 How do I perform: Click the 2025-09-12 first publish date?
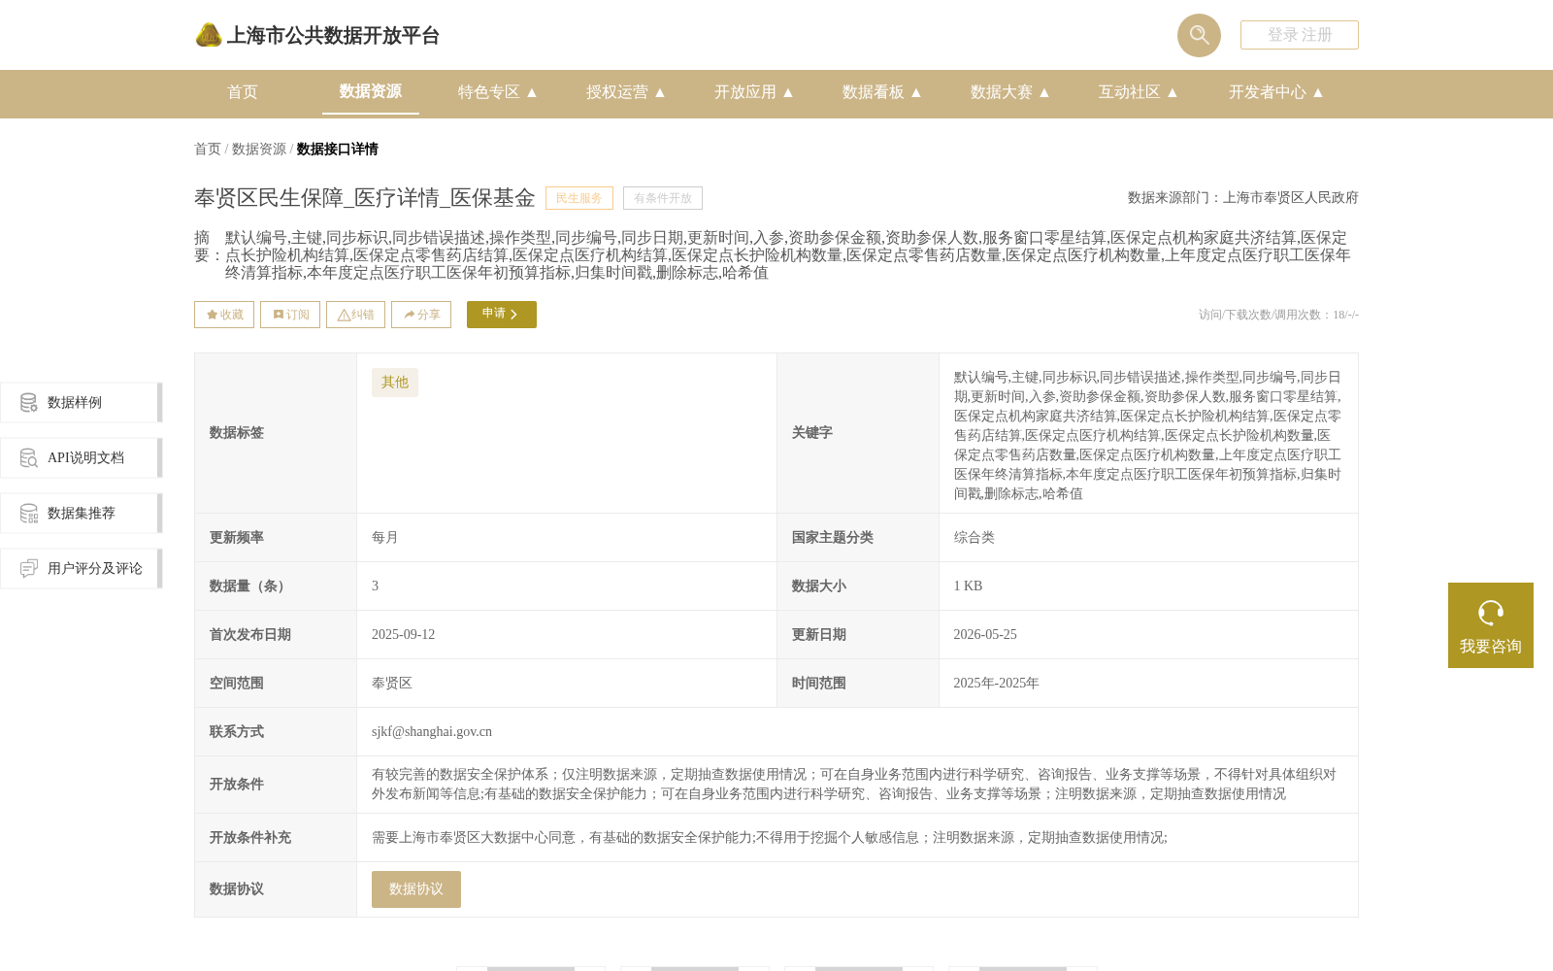pos(403,635)
